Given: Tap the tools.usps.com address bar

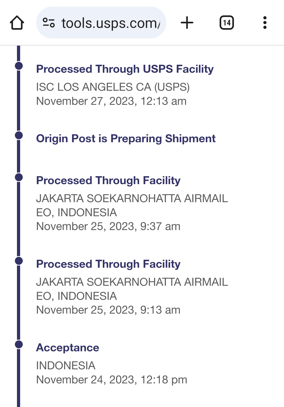Looking at the screenshot, I should (x=101, y=23).
